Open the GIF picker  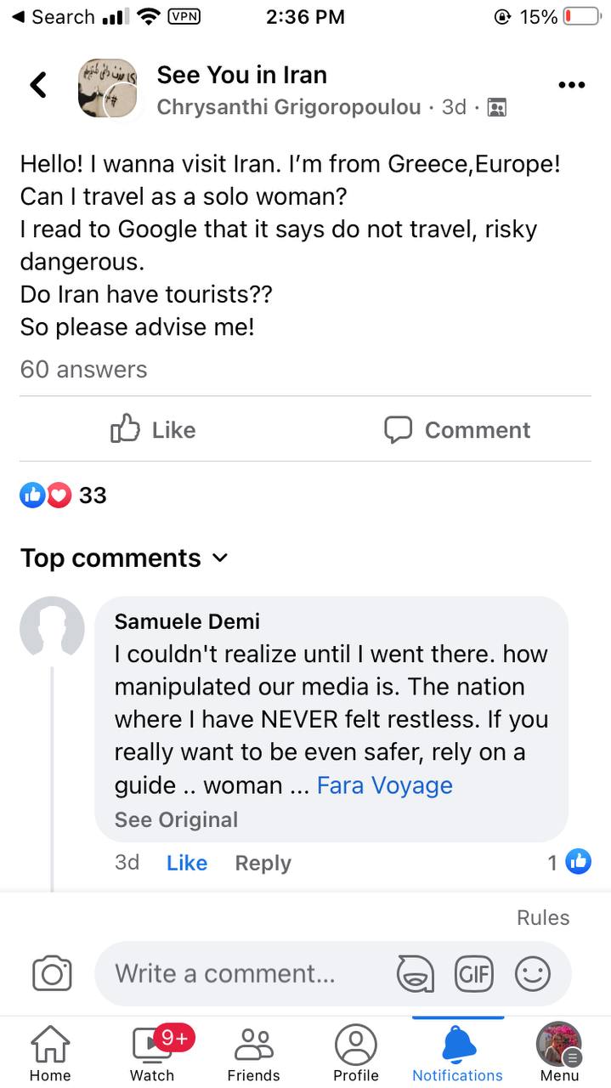[473, 973]
